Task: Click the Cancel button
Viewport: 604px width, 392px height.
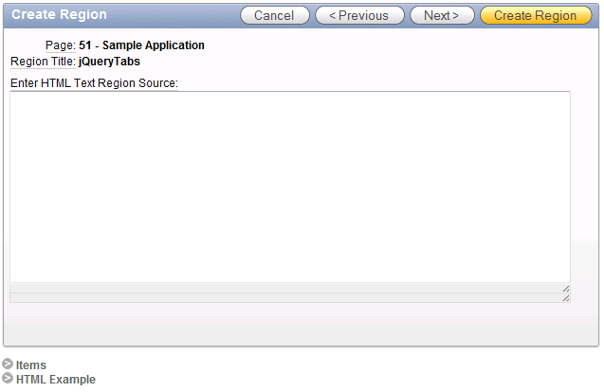Action: point(275,15)
